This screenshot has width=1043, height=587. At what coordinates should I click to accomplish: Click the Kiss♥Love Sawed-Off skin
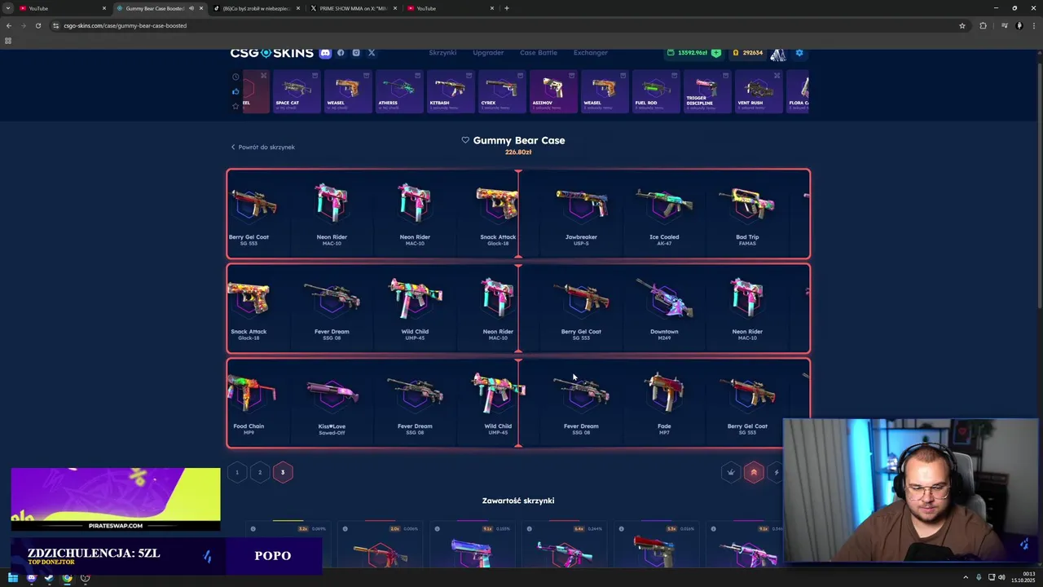(x=332, y=403)
